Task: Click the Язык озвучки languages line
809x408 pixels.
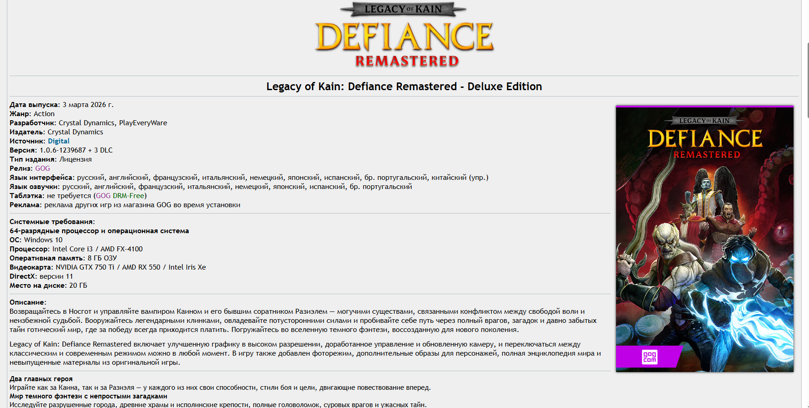Action: coord(211,187)
